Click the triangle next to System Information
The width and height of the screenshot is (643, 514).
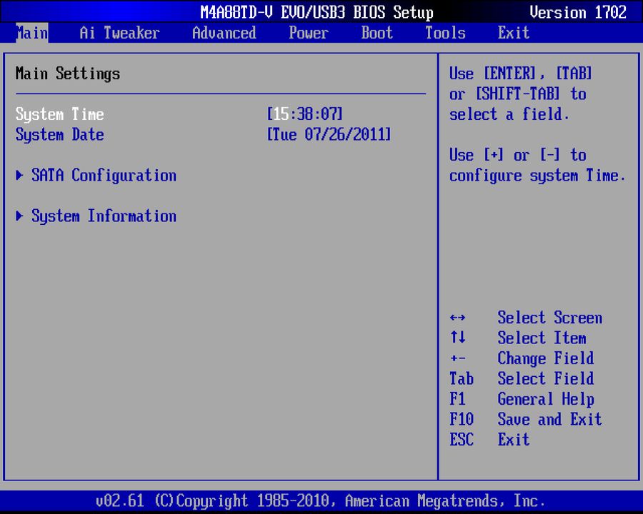(19, 216)
